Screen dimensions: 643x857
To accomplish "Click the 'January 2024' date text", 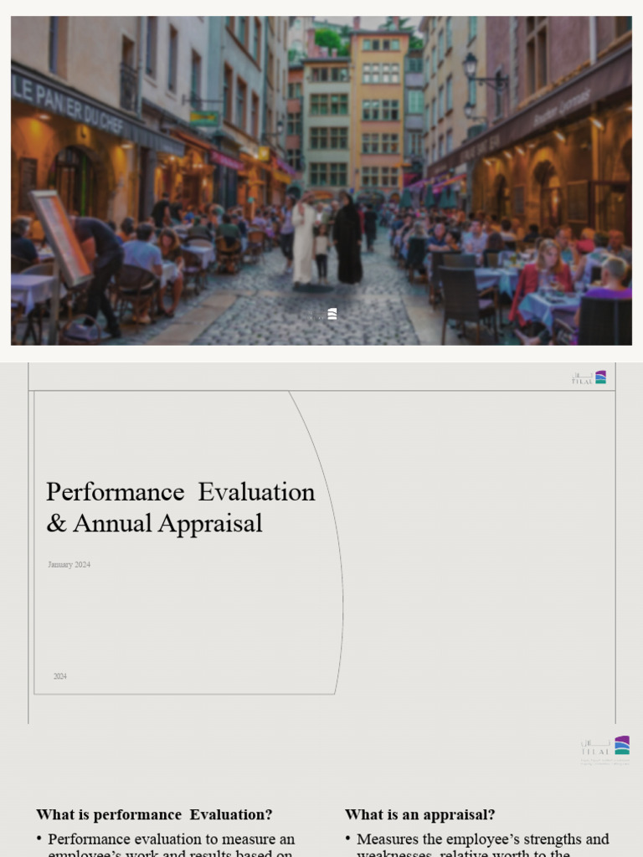I will 69,565.
